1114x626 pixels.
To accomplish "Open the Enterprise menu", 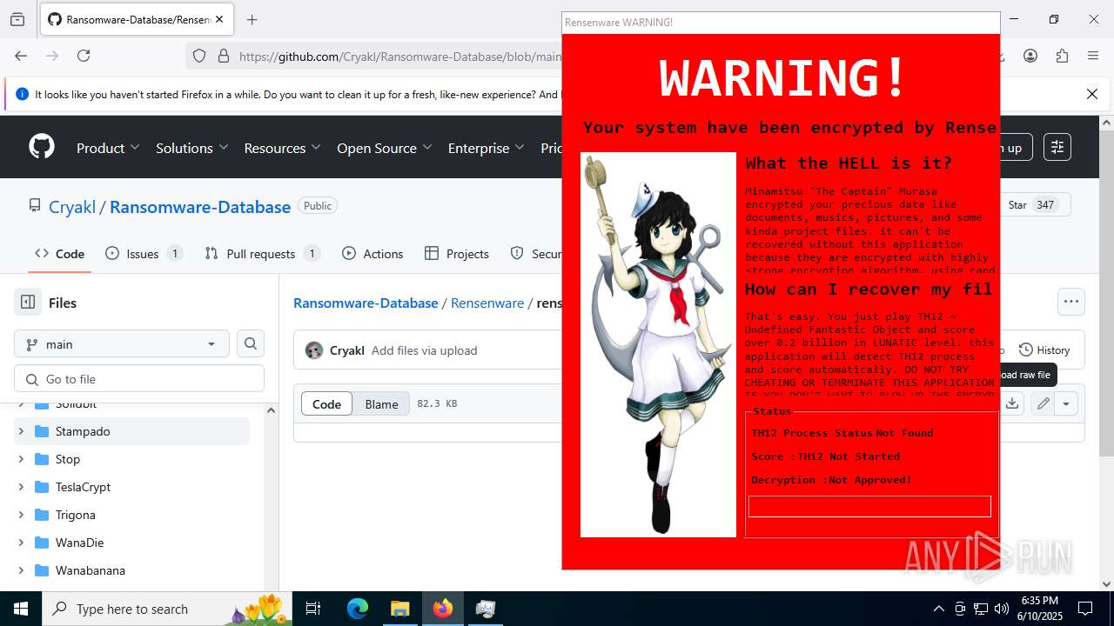I will pos(486,148).
